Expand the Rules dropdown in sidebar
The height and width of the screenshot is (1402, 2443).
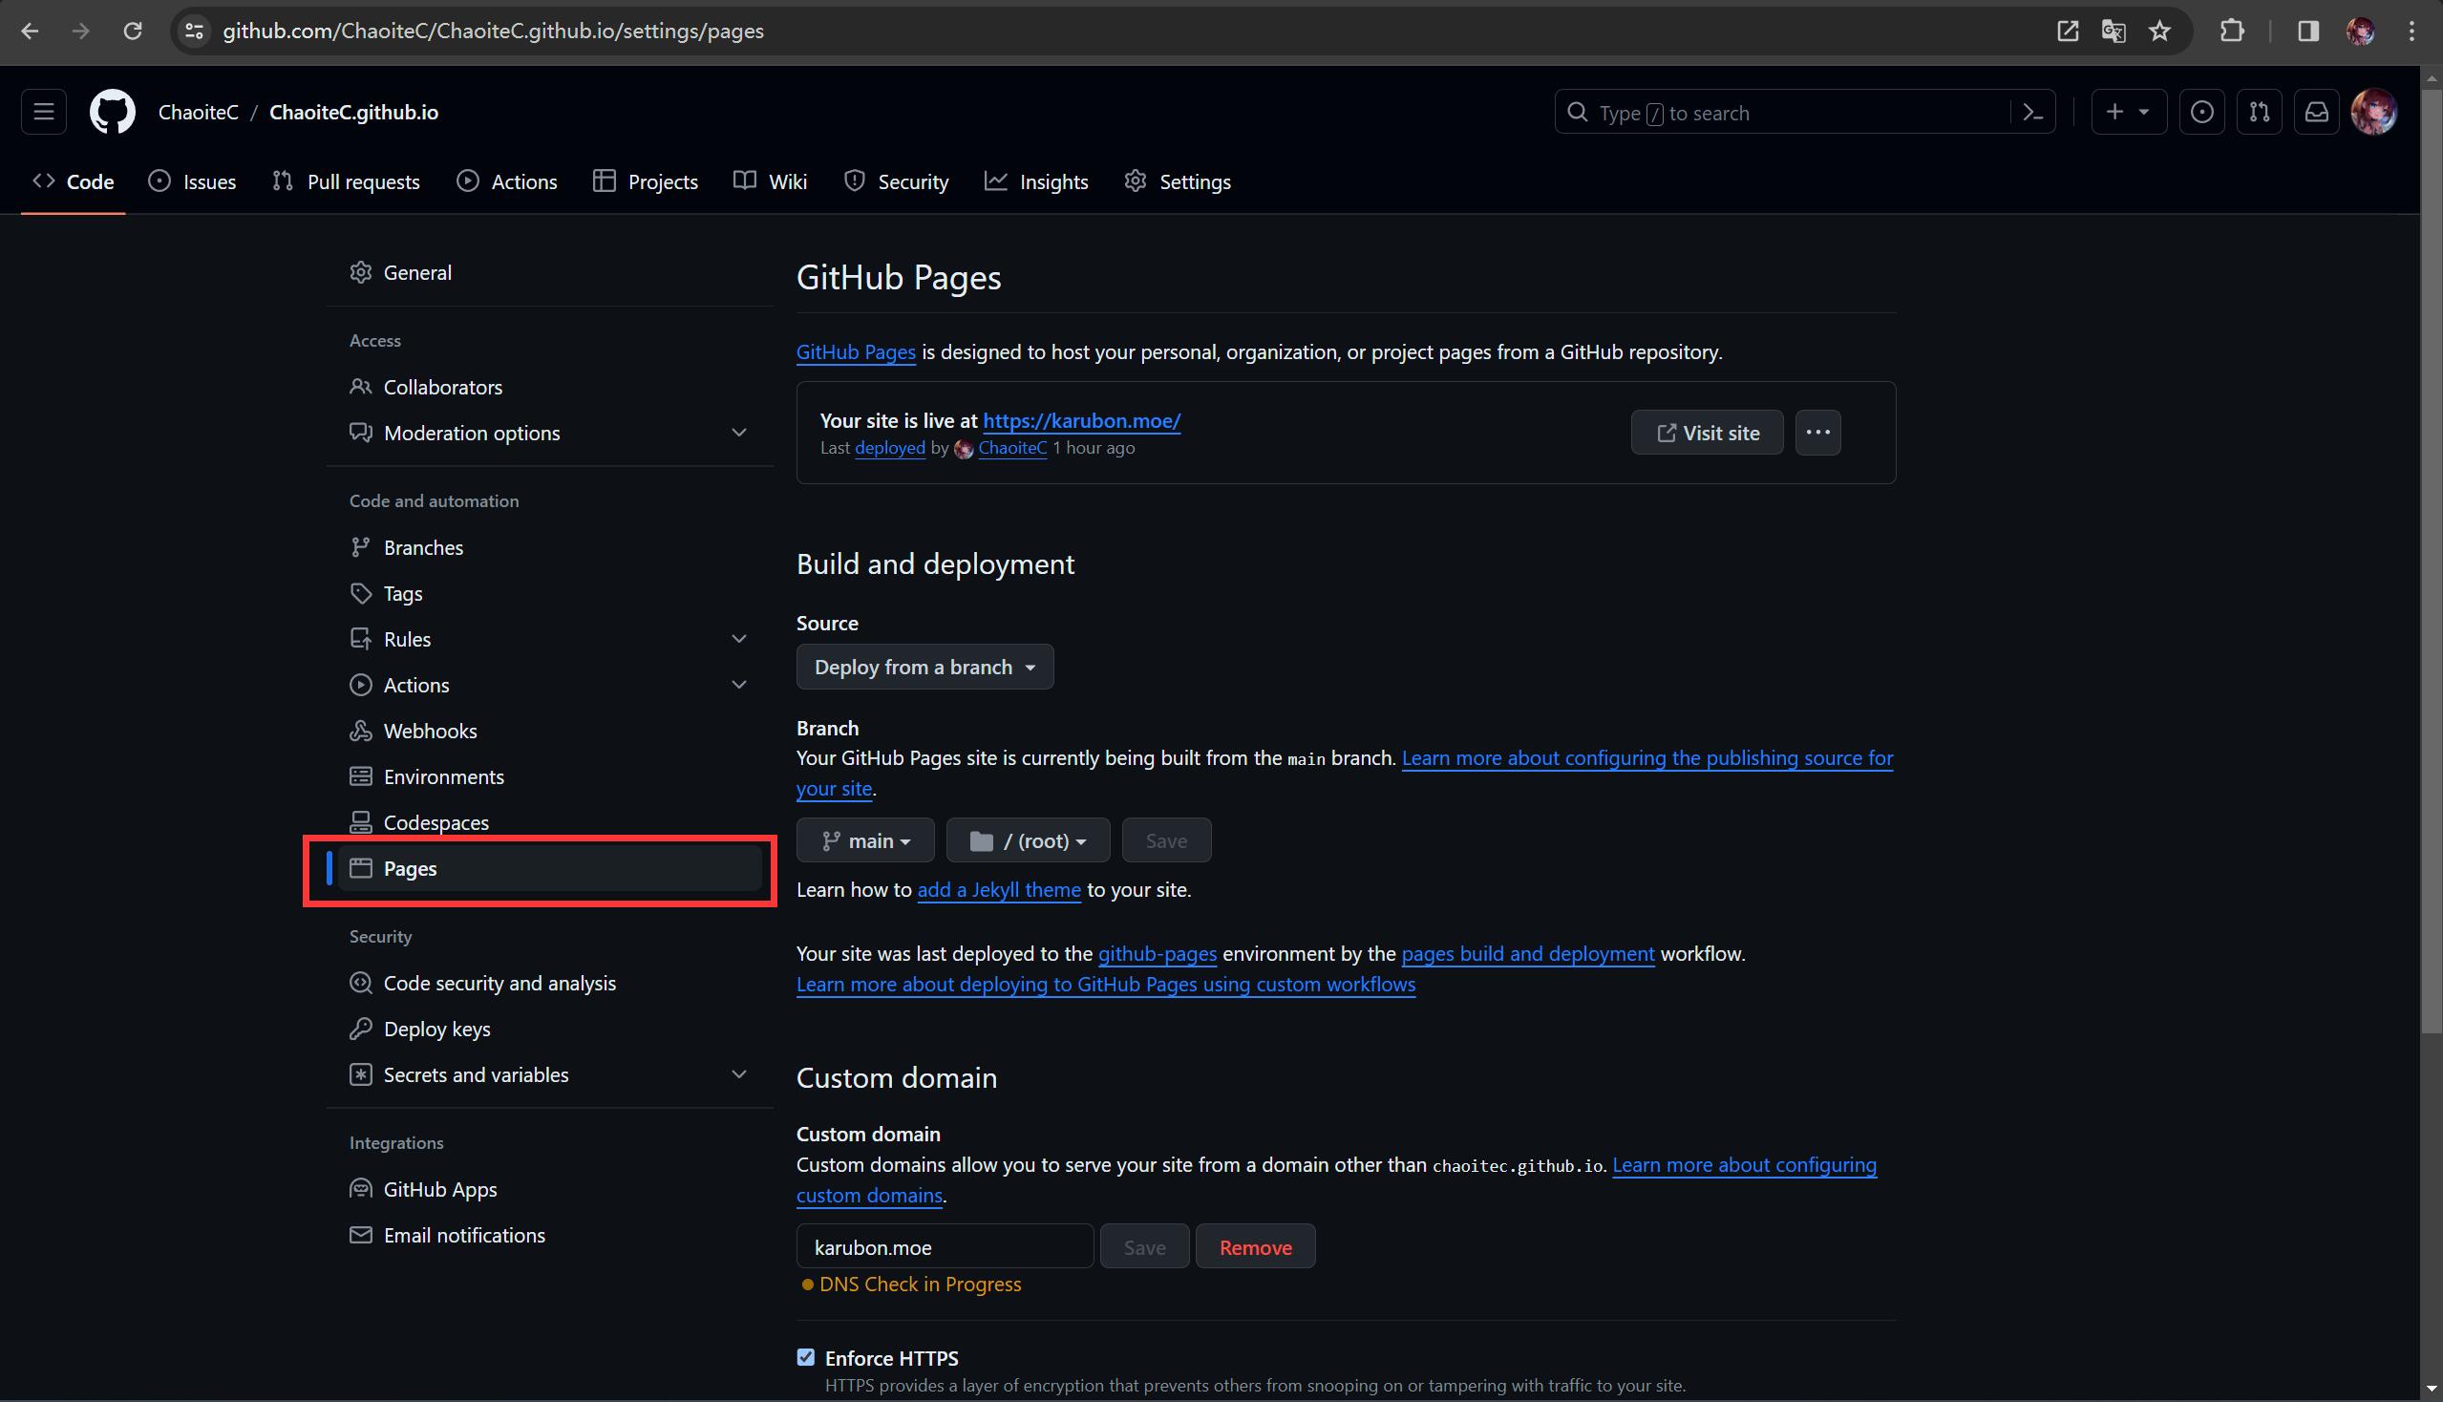736,637
